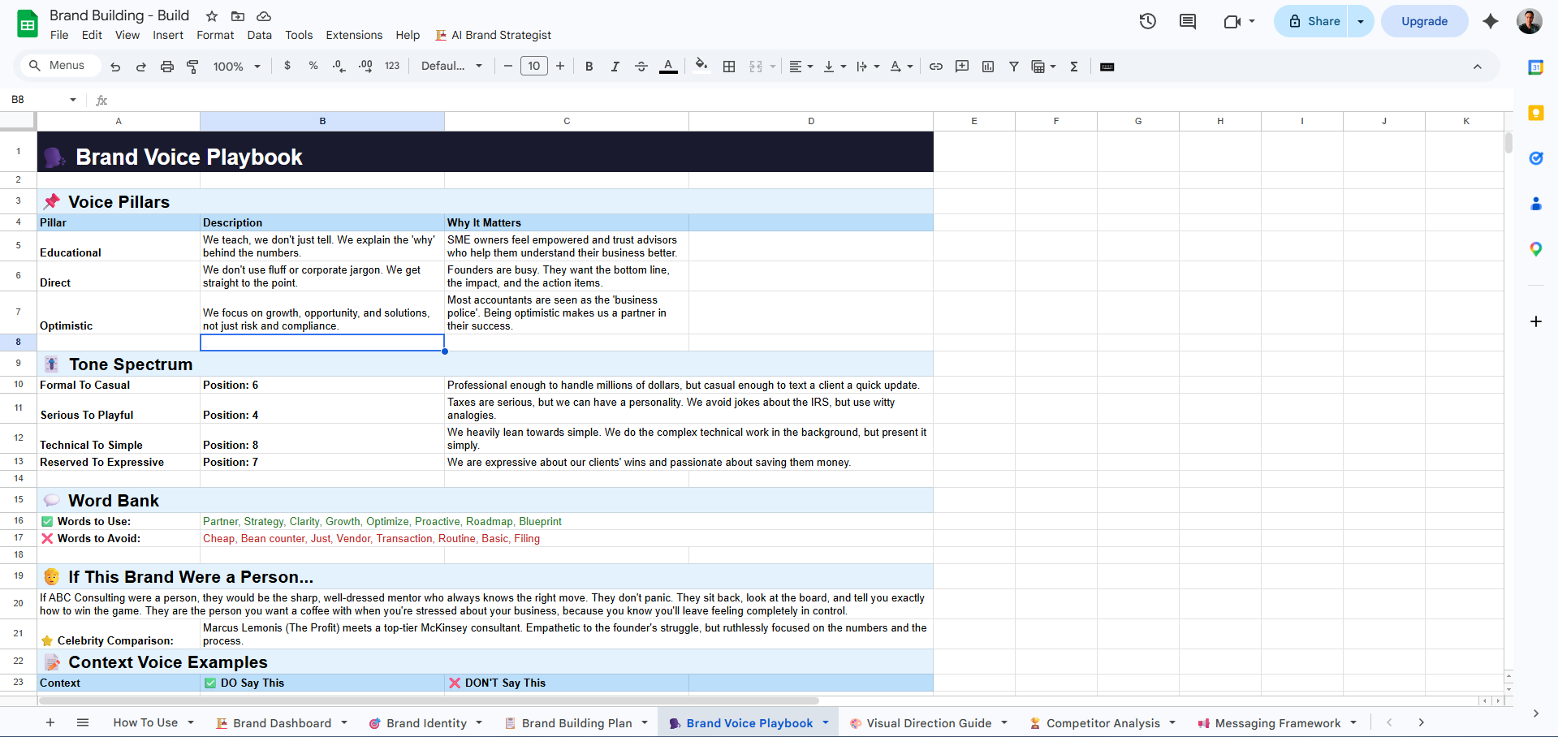Move document with folder icon
The image size is (1558, 737).
pos(238,16)
